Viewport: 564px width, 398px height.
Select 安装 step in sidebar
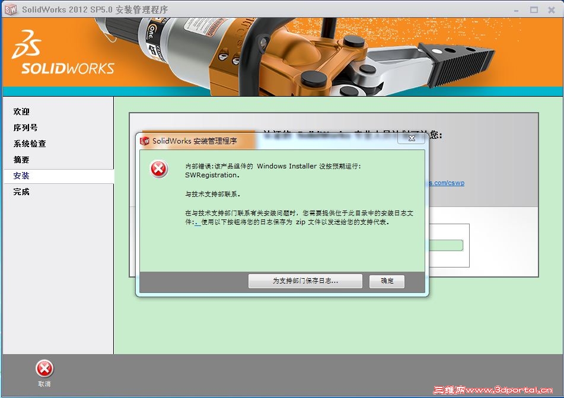58,176
